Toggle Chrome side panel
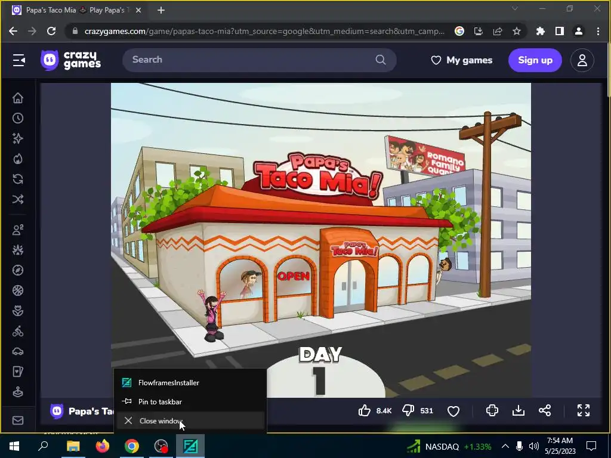 click(x=560, y=31)
